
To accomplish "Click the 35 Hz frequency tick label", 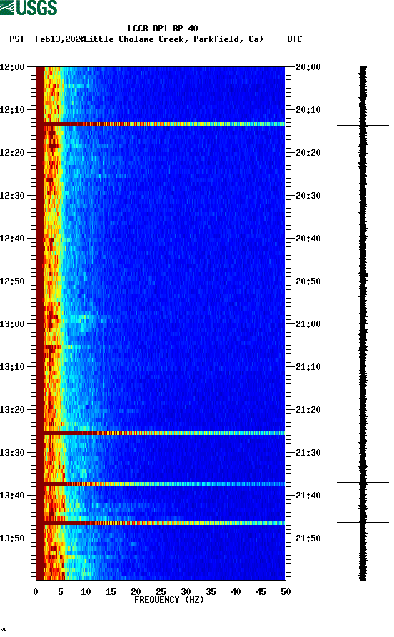I will [x=211, y=592].
